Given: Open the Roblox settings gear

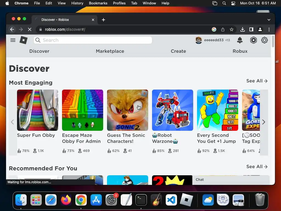Looking at the screenshot, I should tap(264, 40).
